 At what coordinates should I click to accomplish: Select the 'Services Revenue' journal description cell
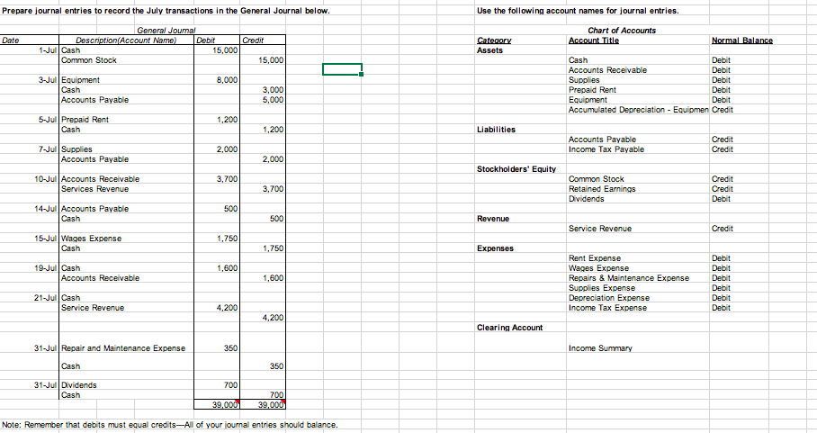tap(94, 189)
